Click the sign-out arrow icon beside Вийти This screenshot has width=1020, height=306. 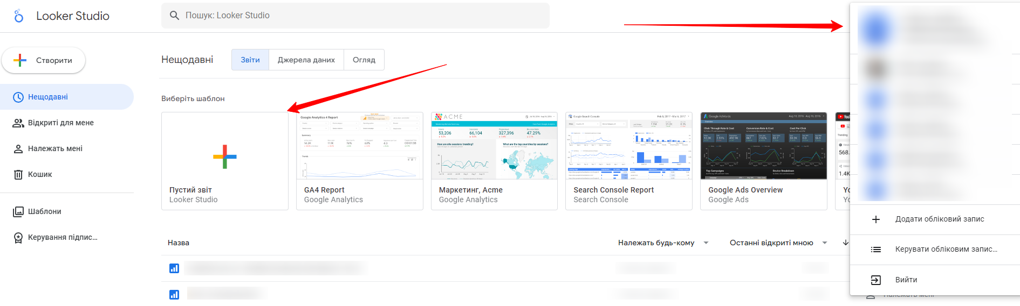(876, 280)
